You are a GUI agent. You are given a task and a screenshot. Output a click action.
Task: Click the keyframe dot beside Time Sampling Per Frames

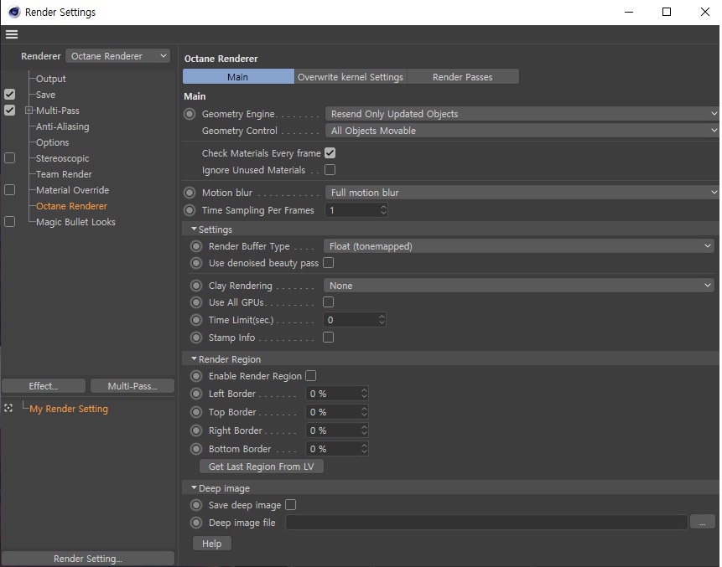click(x=190, y=210)
